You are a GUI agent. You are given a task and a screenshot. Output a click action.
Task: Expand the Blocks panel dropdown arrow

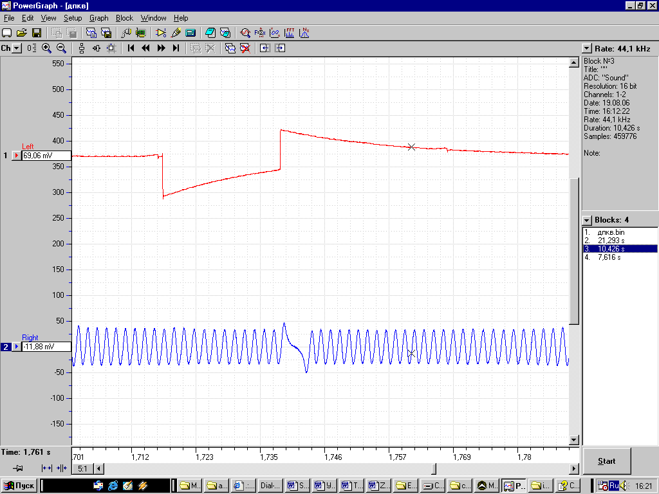coord(587,220)
